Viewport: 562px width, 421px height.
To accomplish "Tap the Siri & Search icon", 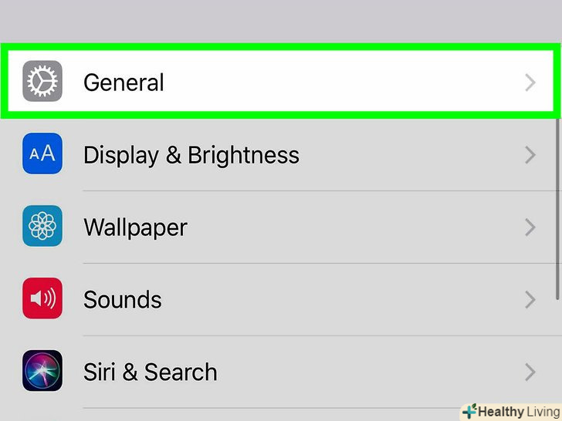I will (42, 371).
